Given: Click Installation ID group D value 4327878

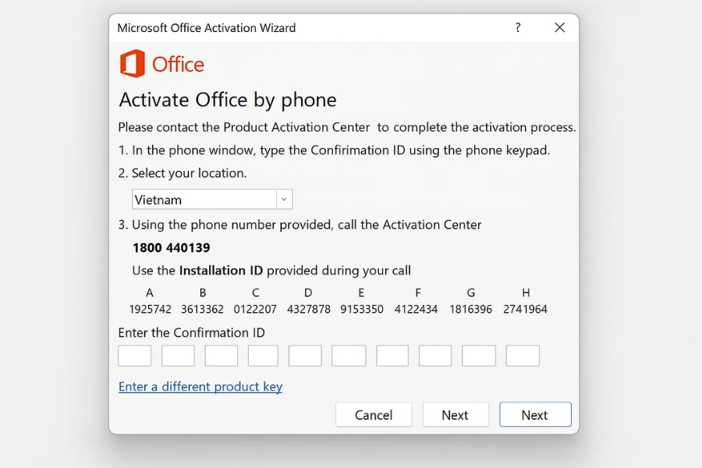Looking at the screenshot, I should point(308,309).
